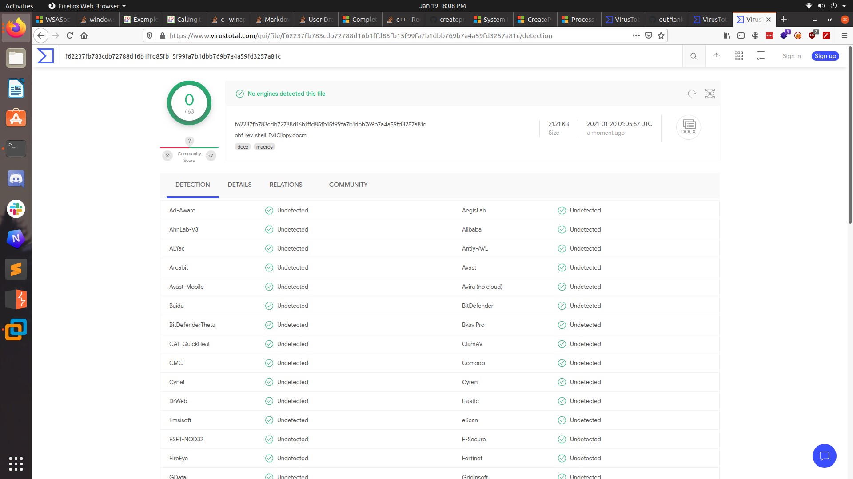Open the Pocket save icon
This screenshot has width=853, height=479.
tap(649, 35)
